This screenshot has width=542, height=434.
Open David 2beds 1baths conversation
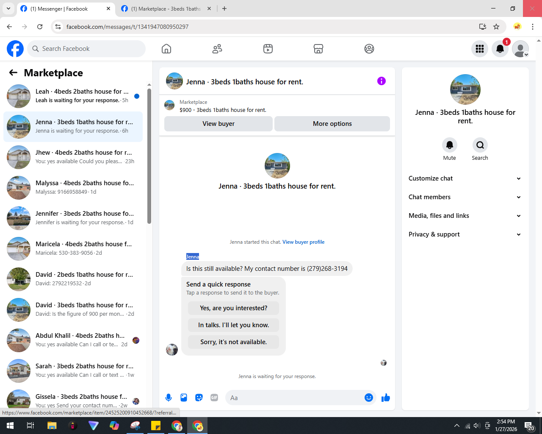[x=73, y=279]
